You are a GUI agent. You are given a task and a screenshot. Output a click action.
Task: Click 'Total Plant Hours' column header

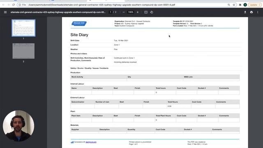163,116
